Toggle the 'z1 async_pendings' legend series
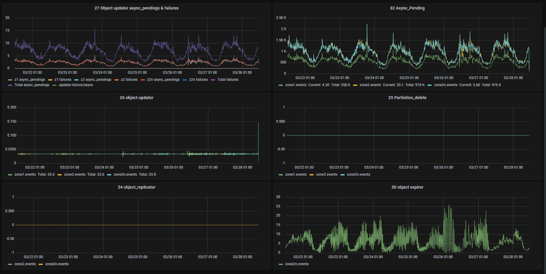Screen dimensions: 546x274 tap(29, 80)
